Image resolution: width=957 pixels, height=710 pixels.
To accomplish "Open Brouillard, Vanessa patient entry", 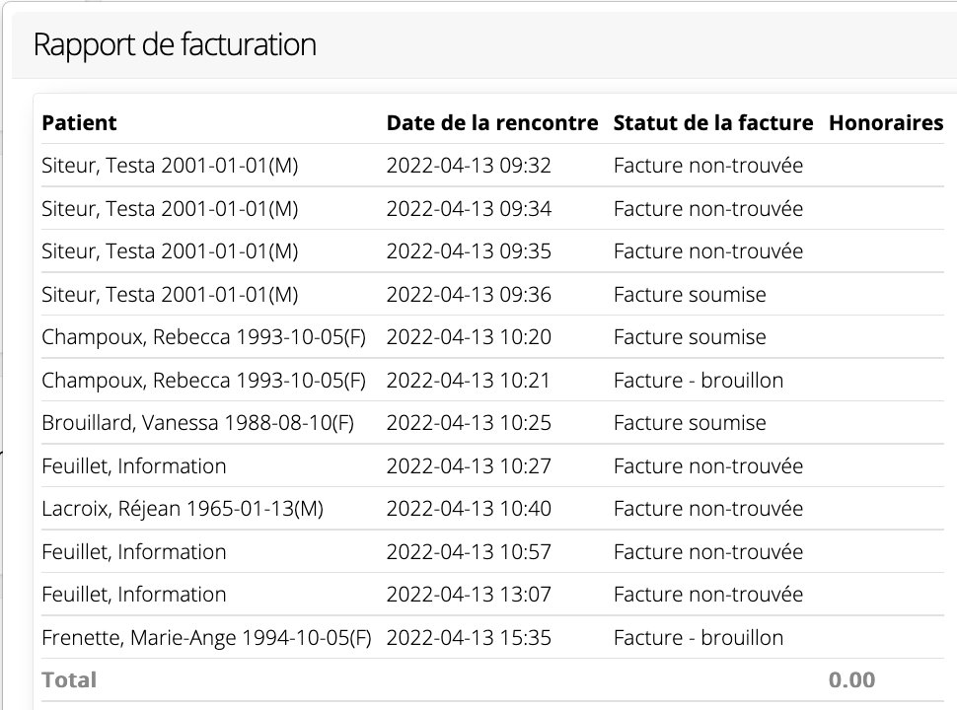I will 197,423.
